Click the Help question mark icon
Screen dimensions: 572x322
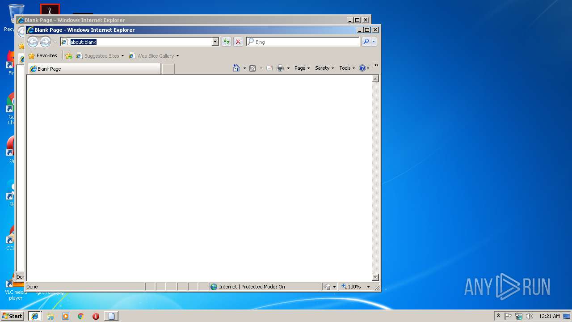(362, 68)
